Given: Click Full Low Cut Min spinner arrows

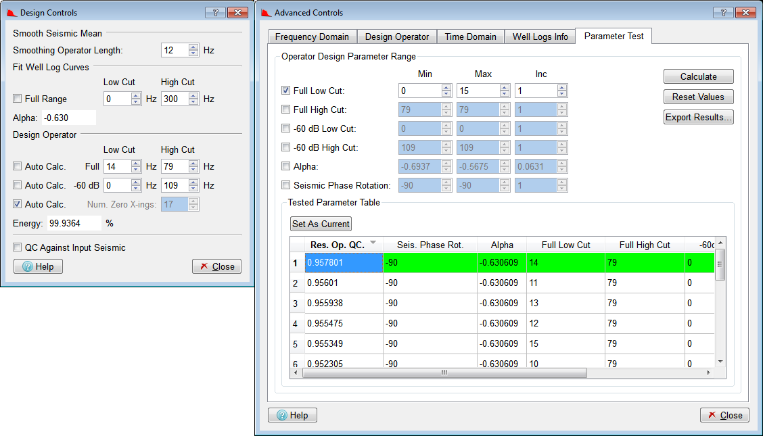Looking at the screenshot, I should (x=446, y=91).
